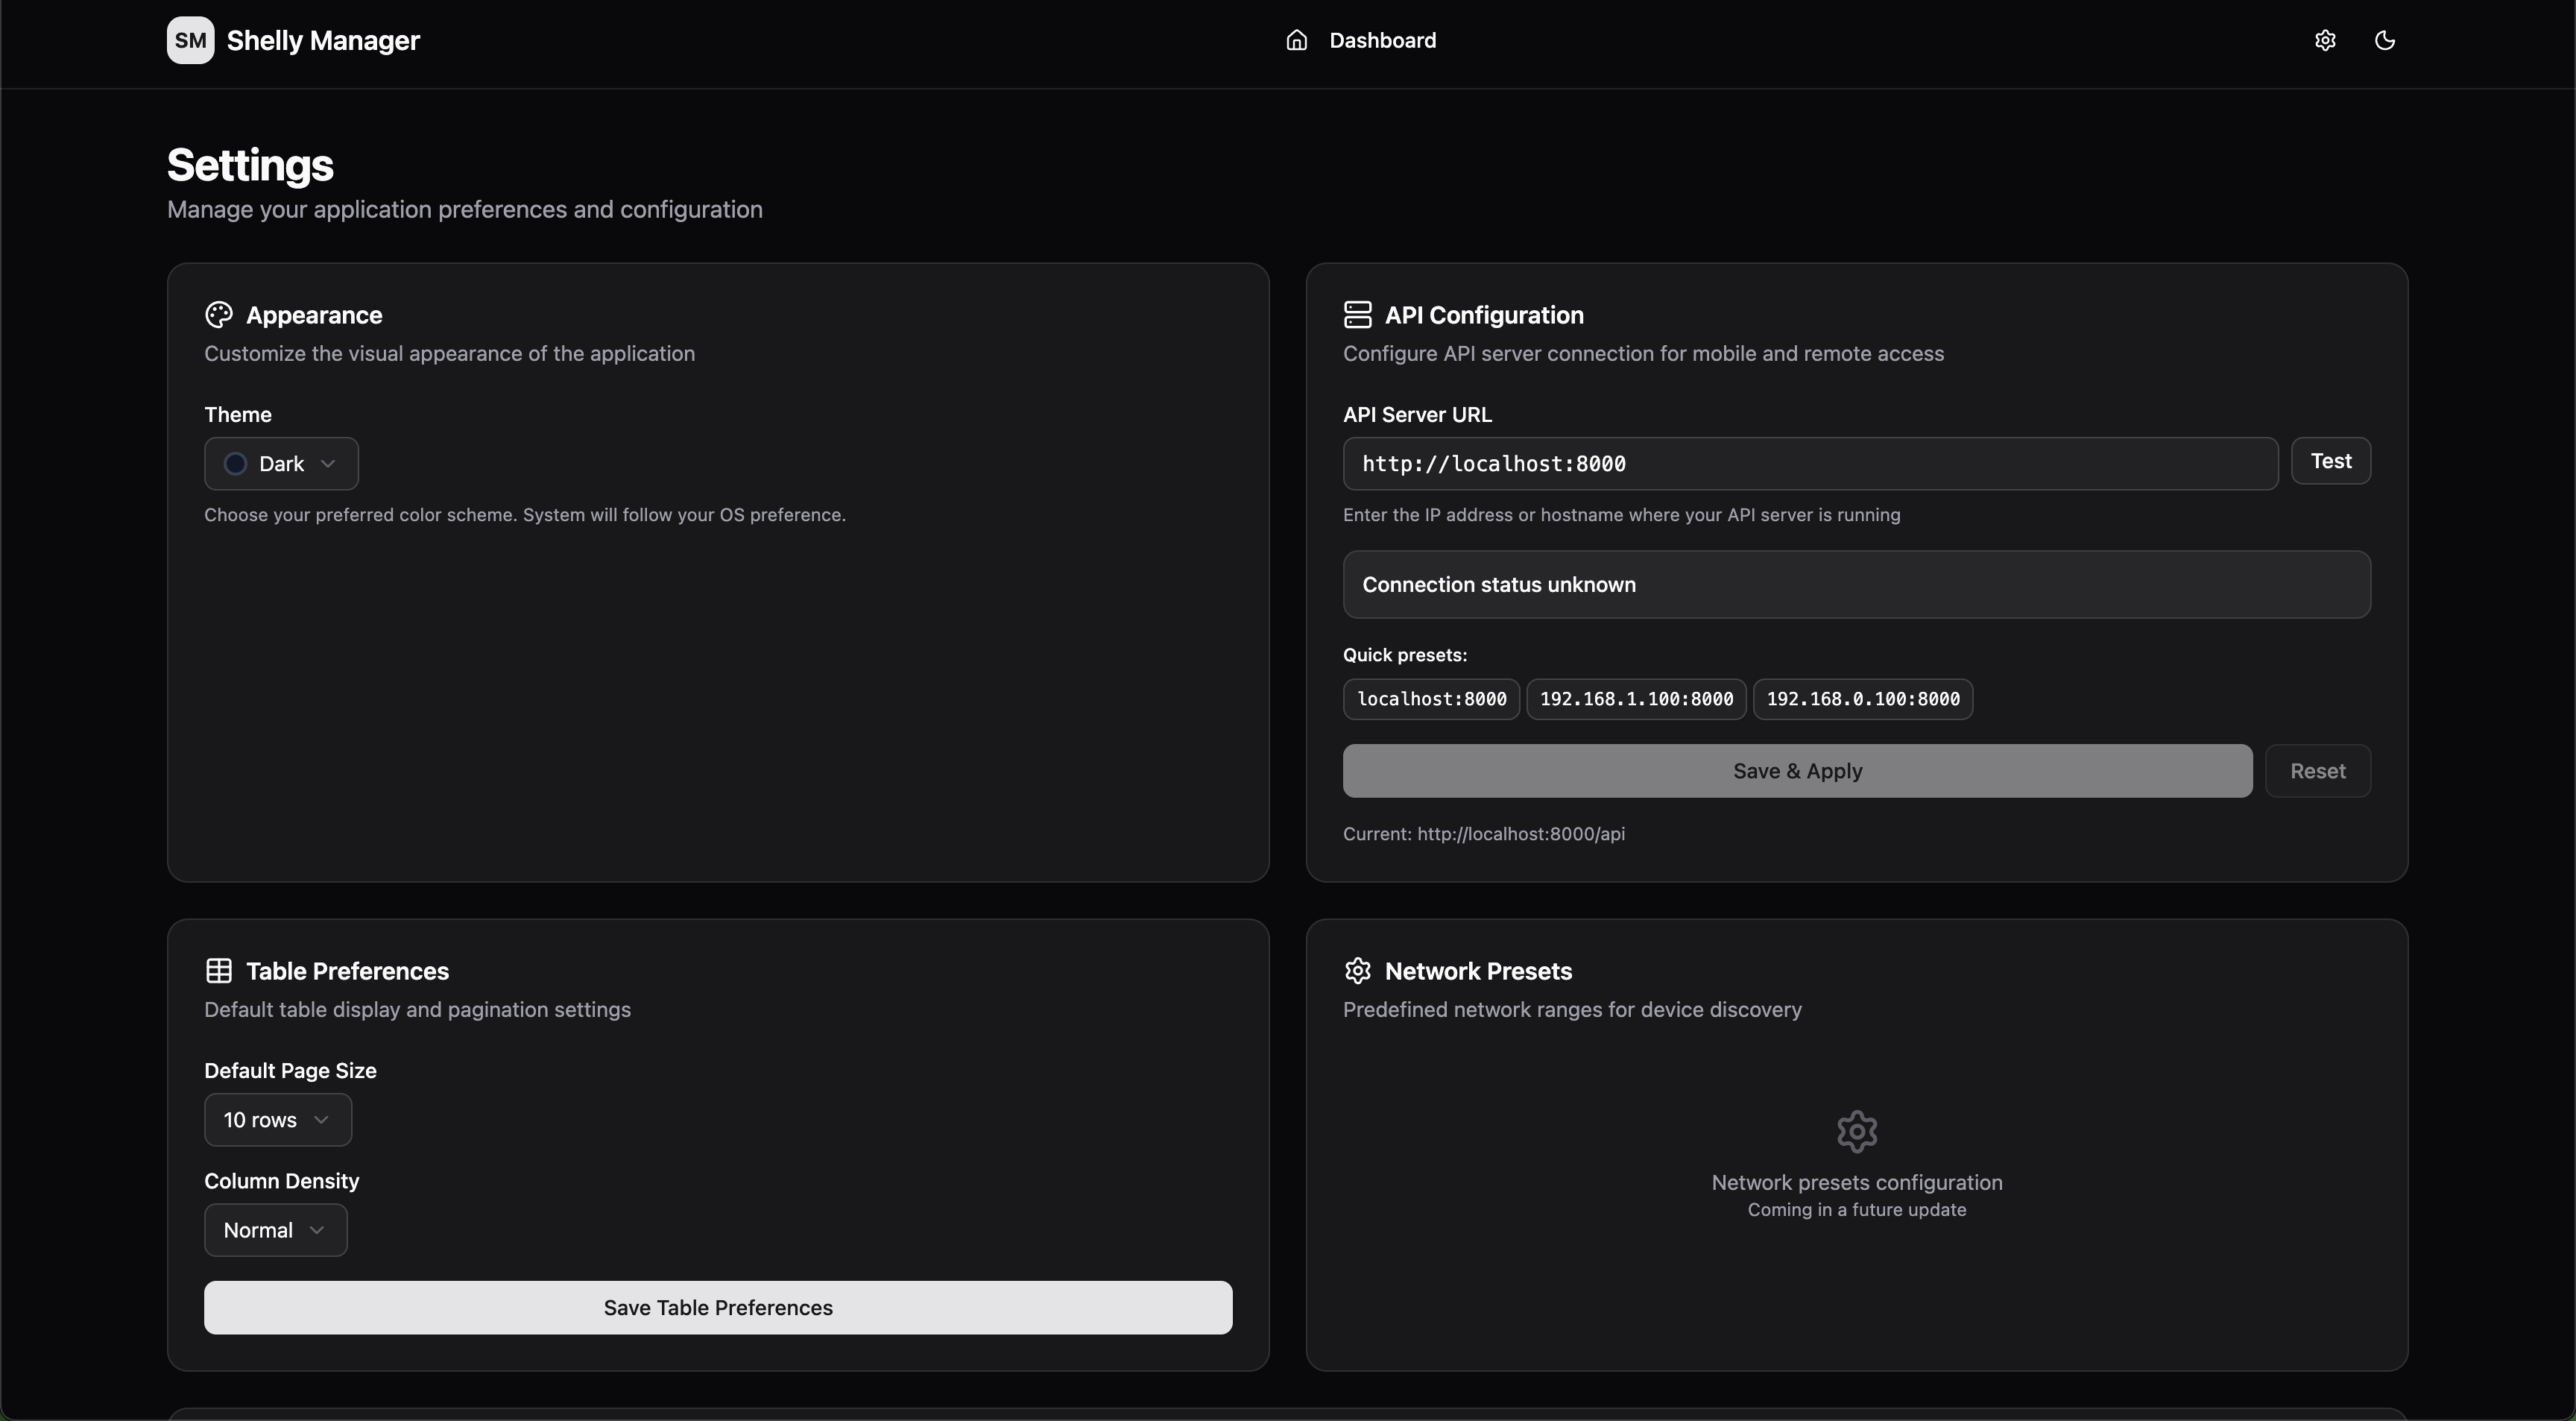Expand the 10 rows page size dropdown
Image resolution: width=2576 pixels, height=1421 pixels.
[x=278, y=1120]
